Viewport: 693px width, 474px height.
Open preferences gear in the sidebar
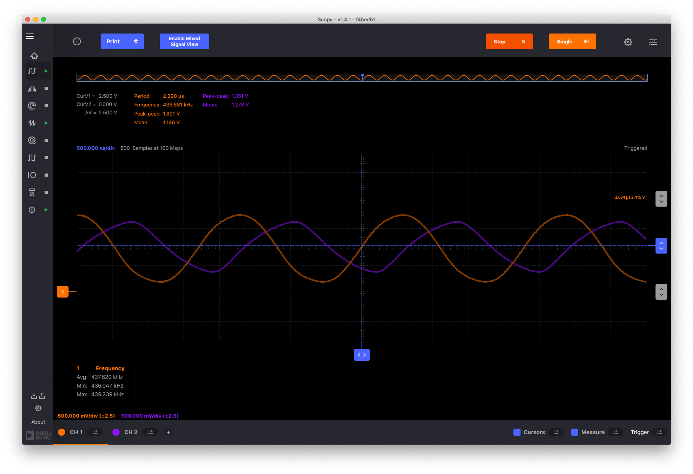[38, 408]
